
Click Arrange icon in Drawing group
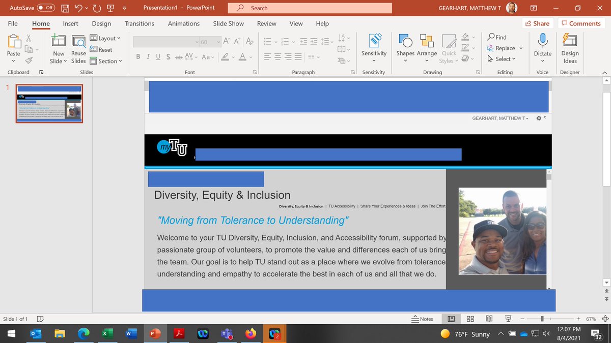(x=427, y=41)
